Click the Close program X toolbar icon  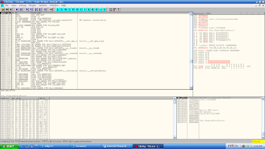[11, 9]
